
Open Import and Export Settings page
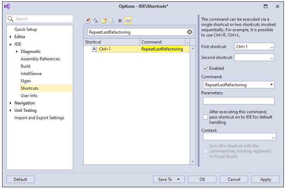pos(39,118)
